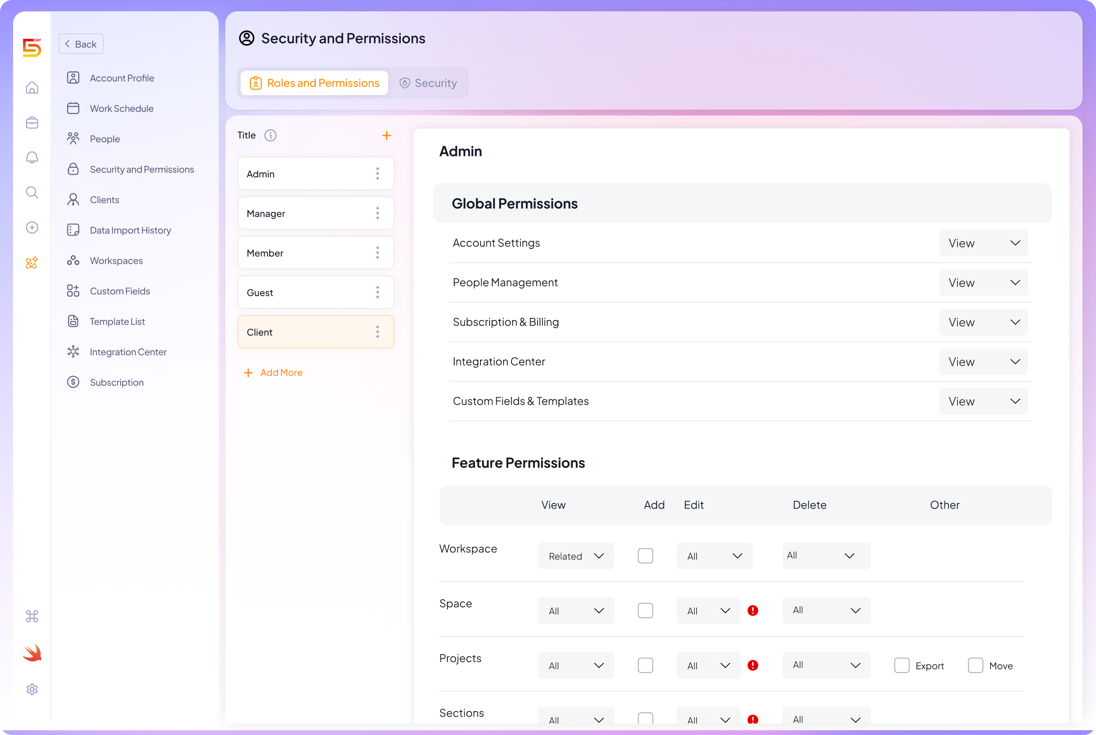The height and width of the screenshot is (735, 1096).
Task: Open the notifications bell icon
Action: [32, 158]
